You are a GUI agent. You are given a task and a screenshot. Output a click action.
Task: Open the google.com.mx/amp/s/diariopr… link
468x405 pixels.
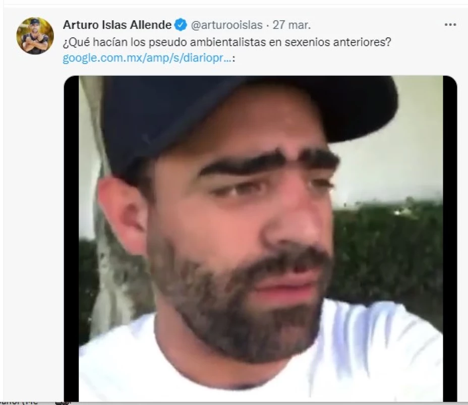[x=147, y=58]
